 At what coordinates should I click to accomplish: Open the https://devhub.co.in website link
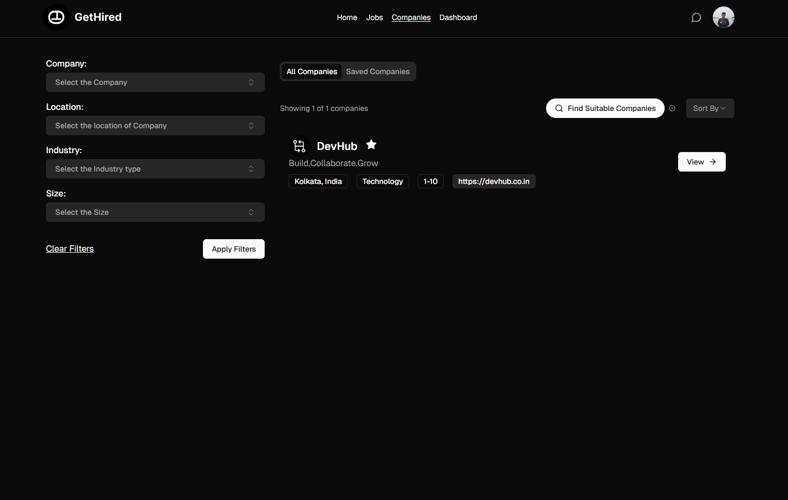494,181
